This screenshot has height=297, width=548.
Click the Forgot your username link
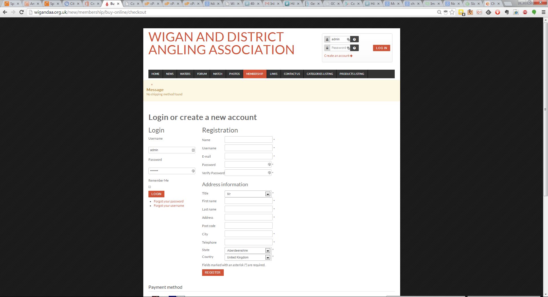[x=169, y=206]
